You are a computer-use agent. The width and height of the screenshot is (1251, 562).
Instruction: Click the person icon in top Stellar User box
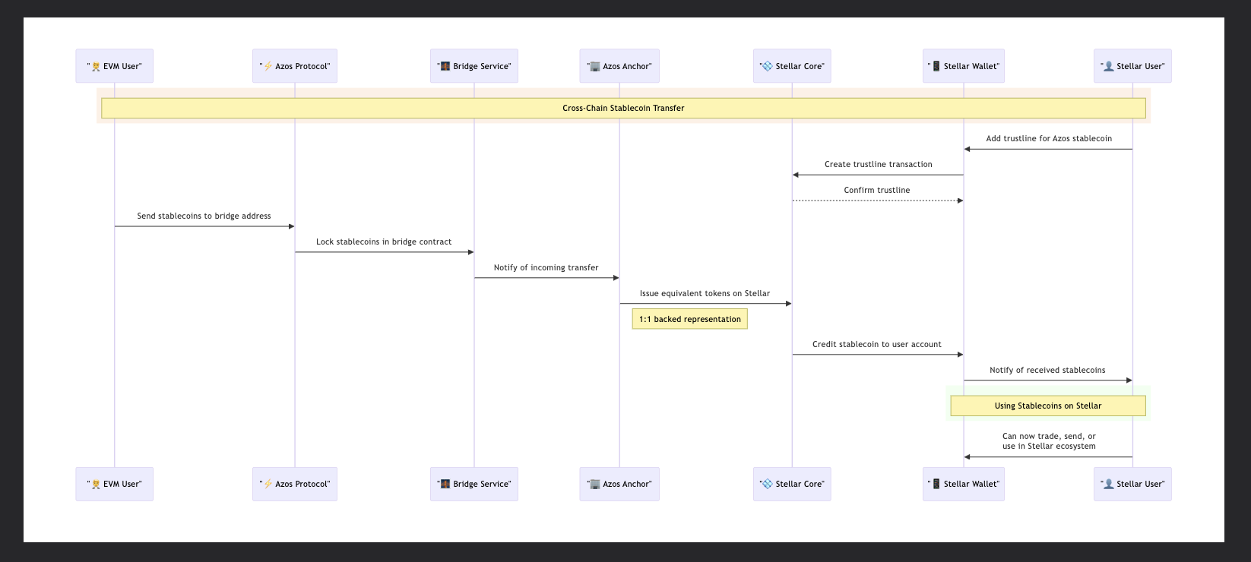1109,66
